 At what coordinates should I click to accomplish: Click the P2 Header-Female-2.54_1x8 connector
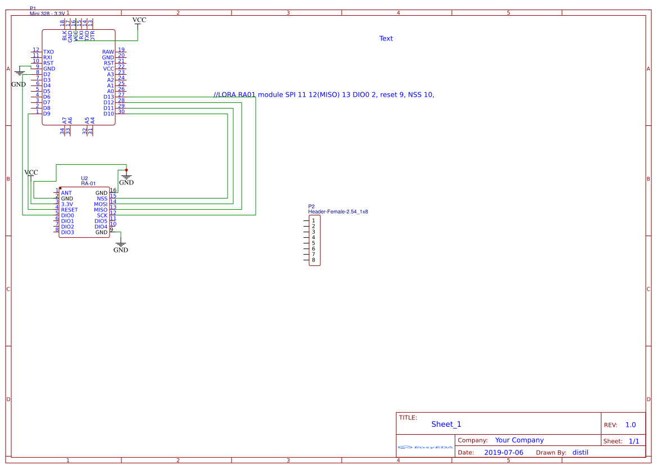click(x=314, y=241)
